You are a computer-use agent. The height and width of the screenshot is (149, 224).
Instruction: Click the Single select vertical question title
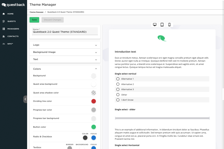point(126,74)
